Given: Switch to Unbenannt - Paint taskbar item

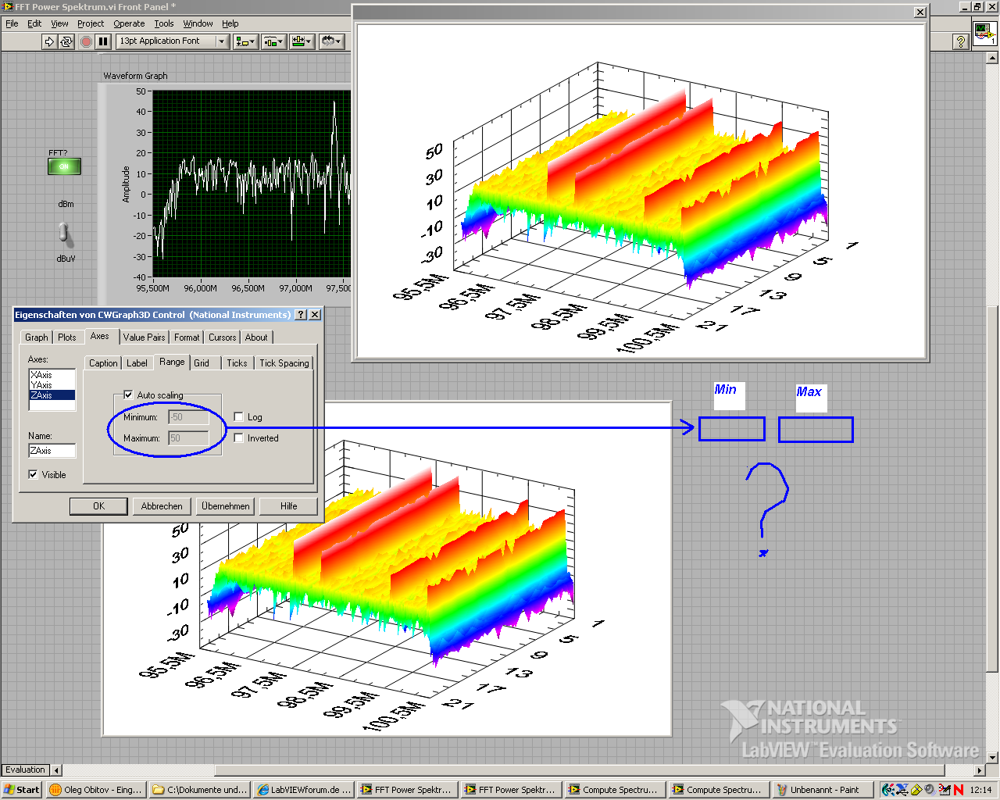Looking at the screenshot, I should [822, 790].
